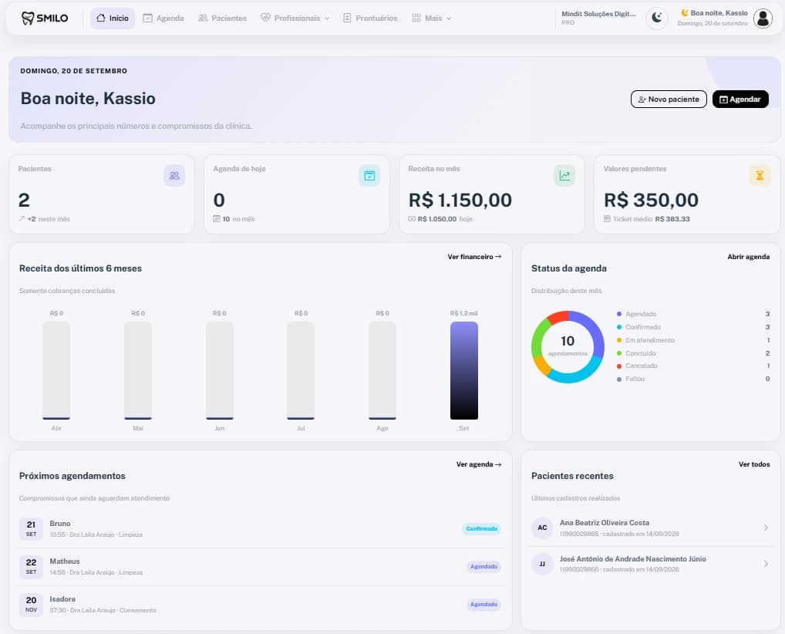The width and height of the screenshot is (785, 634).
Task: Click the cash icon beside R$ 1.050,00 hoje
Action: [412, 219]
